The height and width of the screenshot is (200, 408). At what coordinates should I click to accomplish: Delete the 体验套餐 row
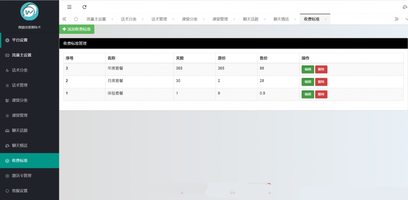point(321,94)
